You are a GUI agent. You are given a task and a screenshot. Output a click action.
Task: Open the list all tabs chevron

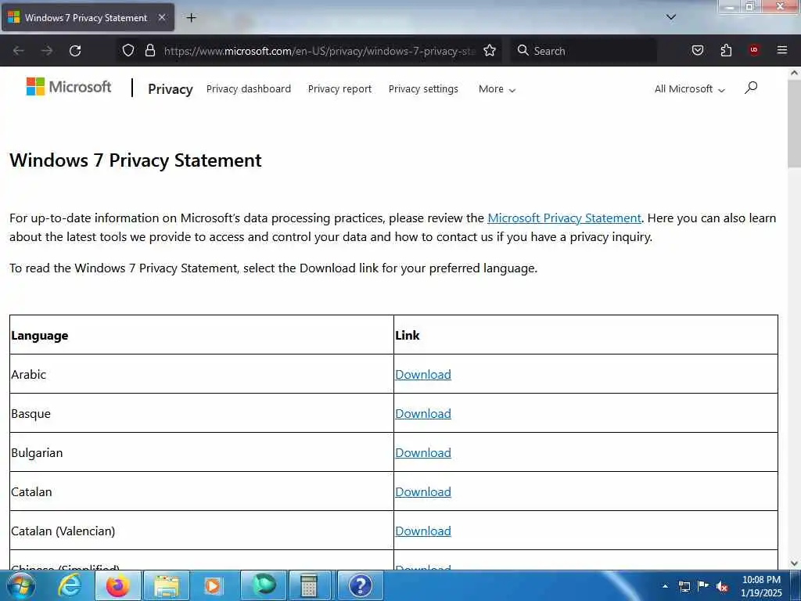(671, 17)
